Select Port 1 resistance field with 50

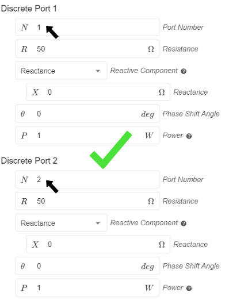pos(87,49)
